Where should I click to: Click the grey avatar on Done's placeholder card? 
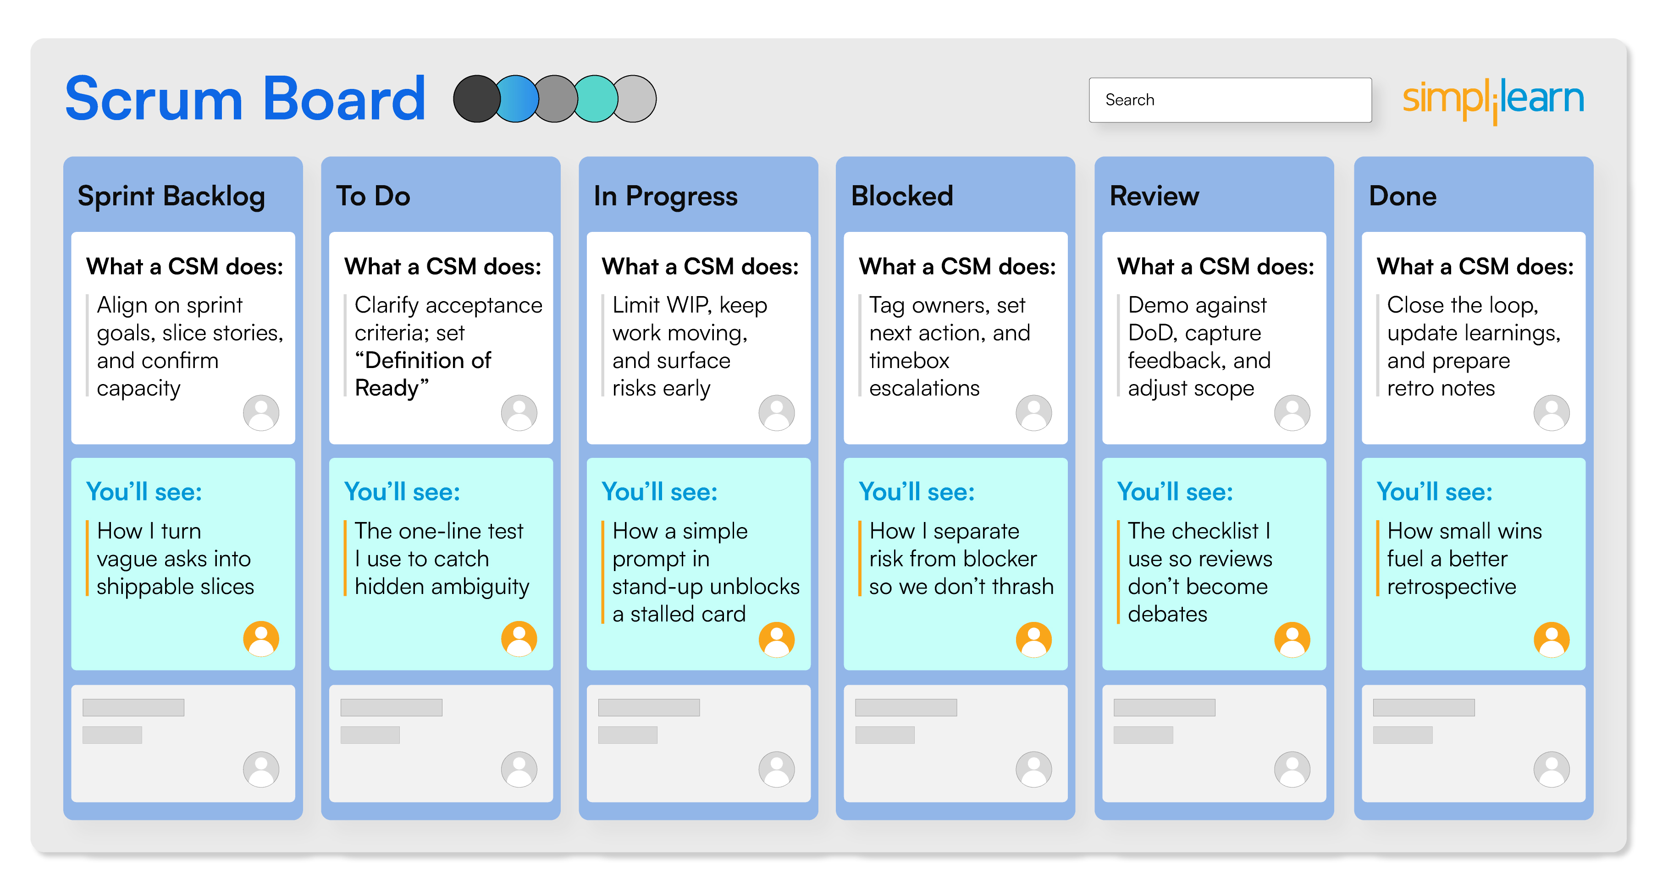click(x=1551, y=769)
